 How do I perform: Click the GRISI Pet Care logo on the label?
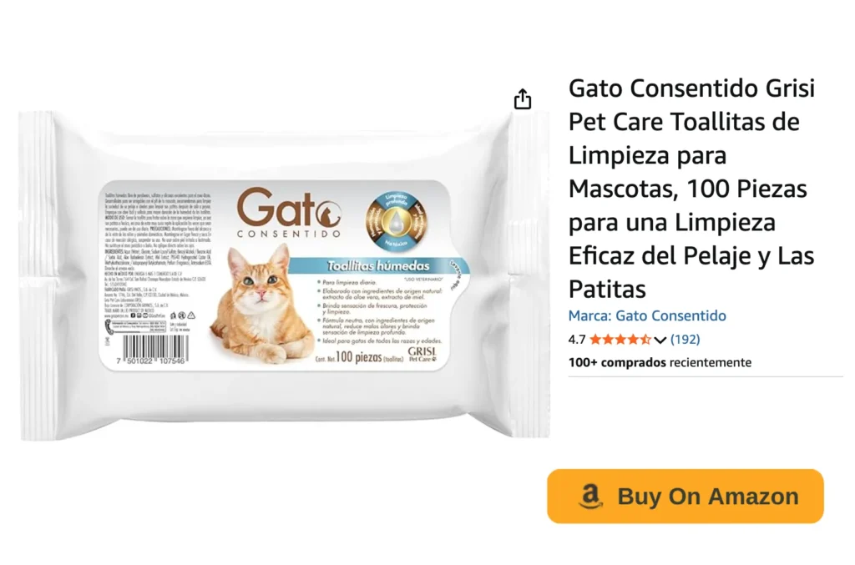click(422, 354)
